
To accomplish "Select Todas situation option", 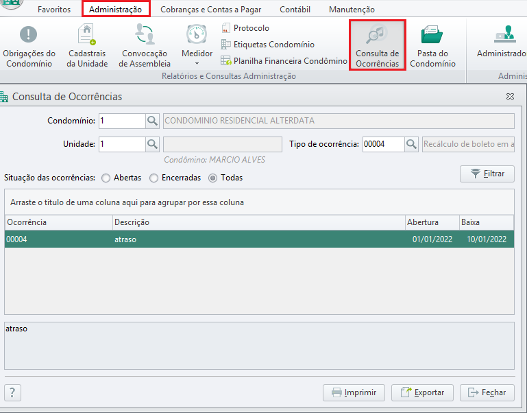I will (x=225, y=178).
